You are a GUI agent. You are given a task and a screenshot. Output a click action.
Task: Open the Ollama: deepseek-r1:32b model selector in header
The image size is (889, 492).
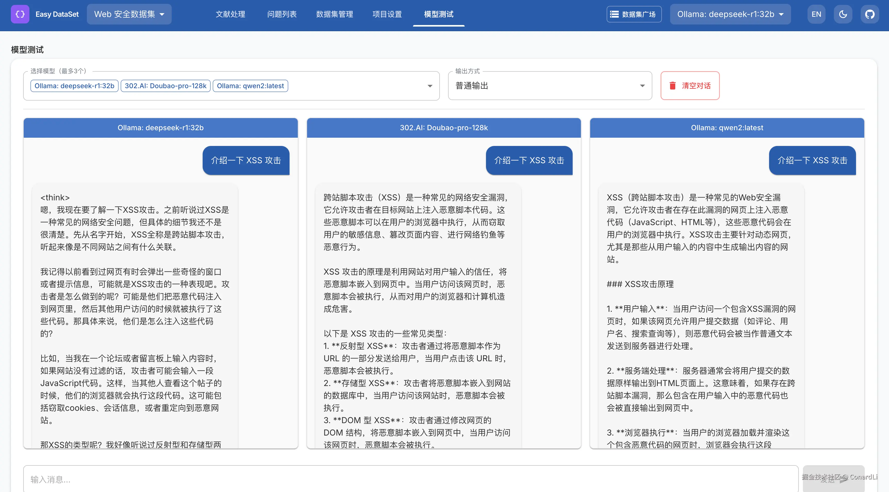pos(730,14)
